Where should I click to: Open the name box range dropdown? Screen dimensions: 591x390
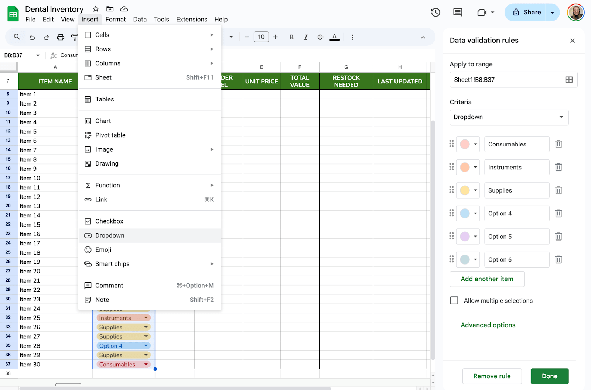(38, 55)
